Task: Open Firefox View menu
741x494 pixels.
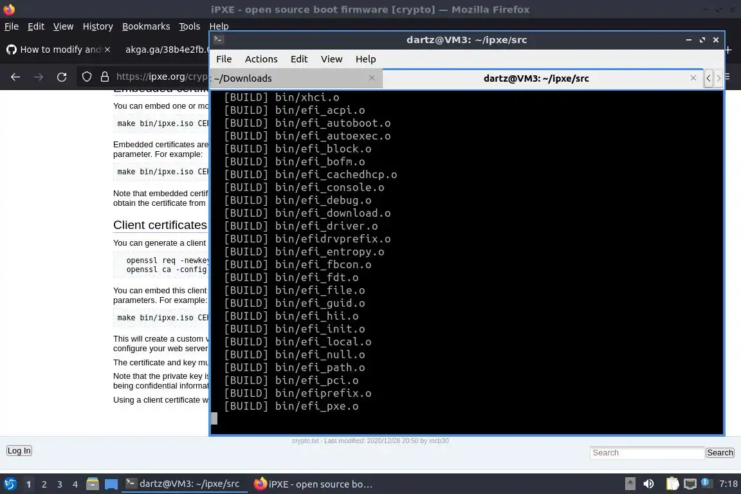Action: [x=63, y=26]
